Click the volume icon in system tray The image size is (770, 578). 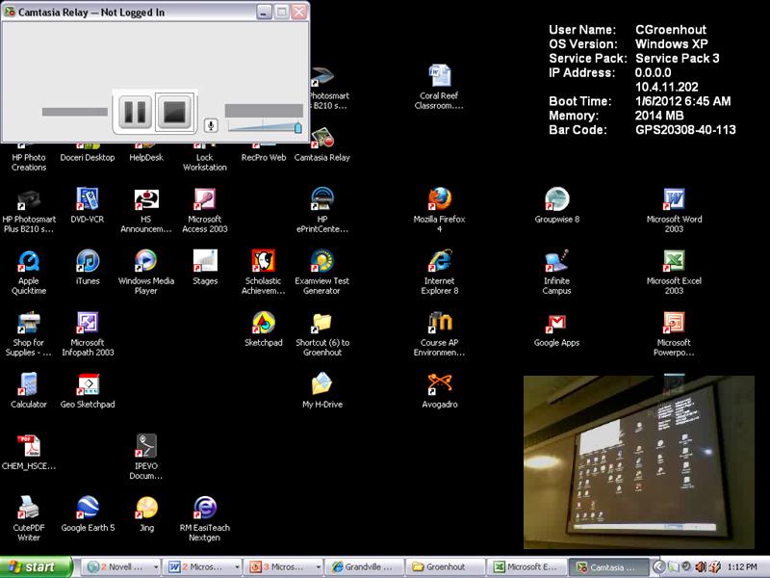(701, 567)
